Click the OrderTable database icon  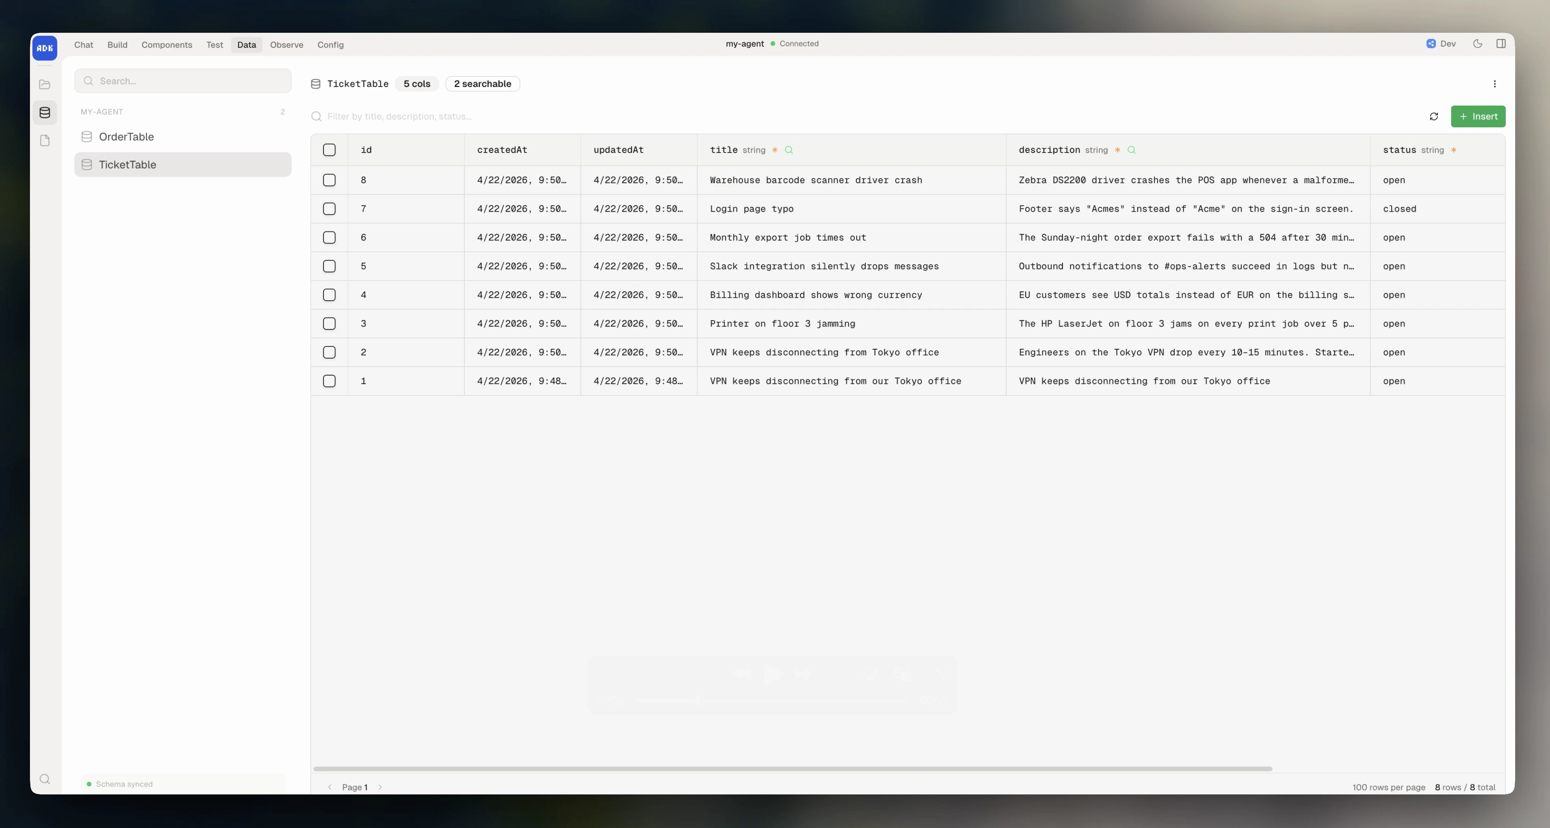[x=87, y=136]
